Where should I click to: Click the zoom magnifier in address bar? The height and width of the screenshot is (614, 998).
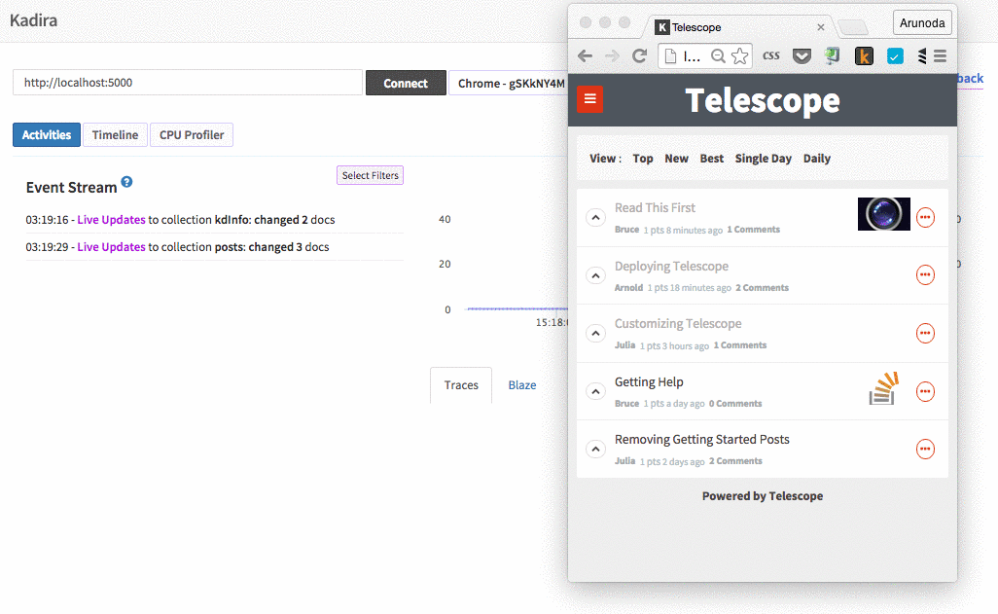coord(718,56)
